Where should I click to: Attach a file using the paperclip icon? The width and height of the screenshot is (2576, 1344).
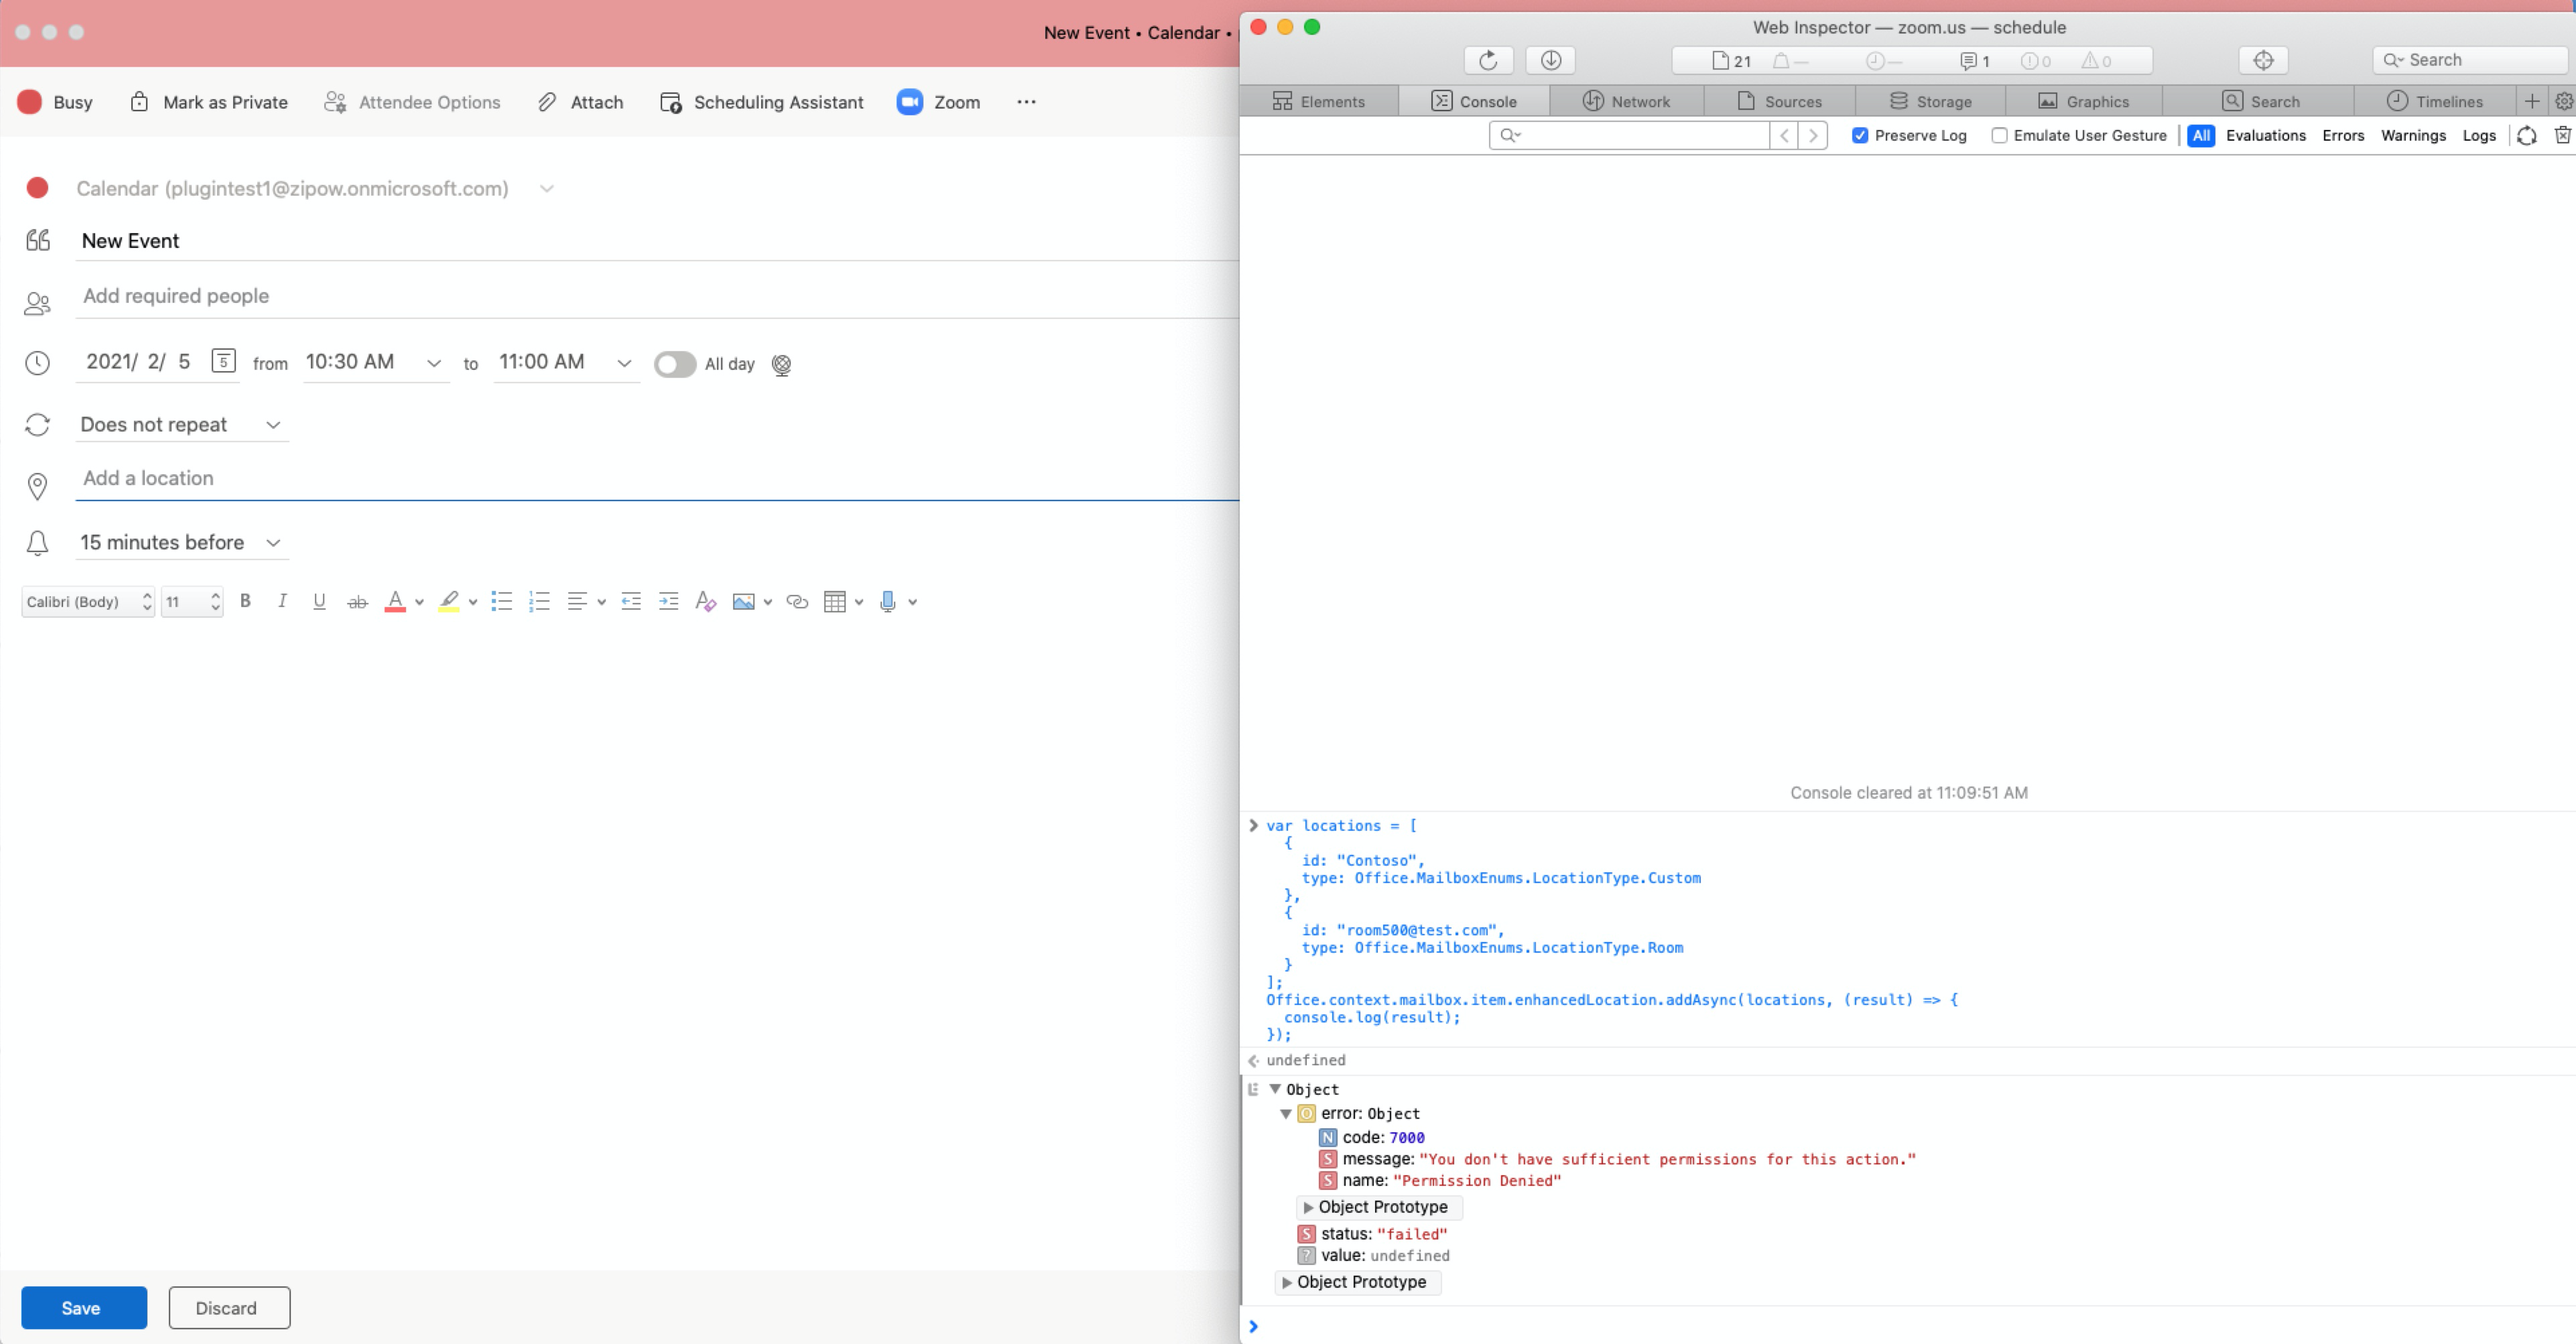pyautogui.click(x=580, y=101)
